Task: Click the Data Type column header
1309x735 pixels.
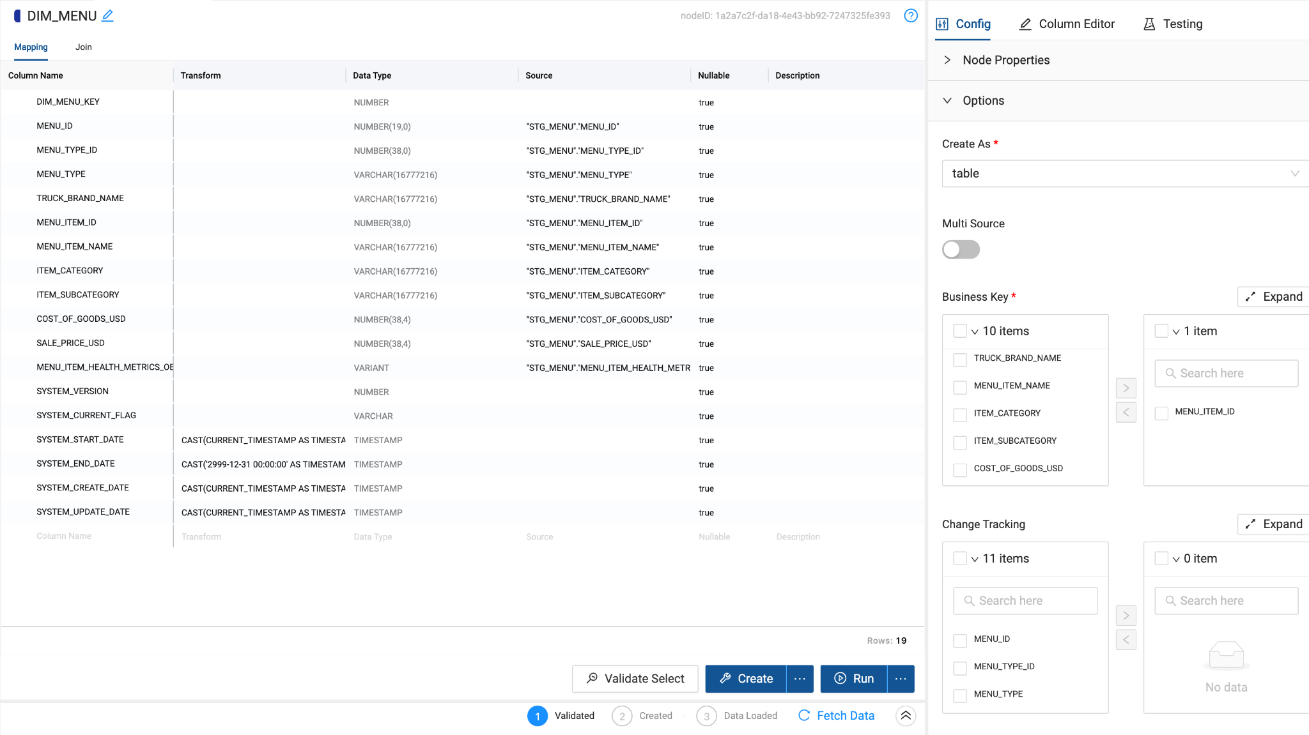Action: (x=372, y=75)
